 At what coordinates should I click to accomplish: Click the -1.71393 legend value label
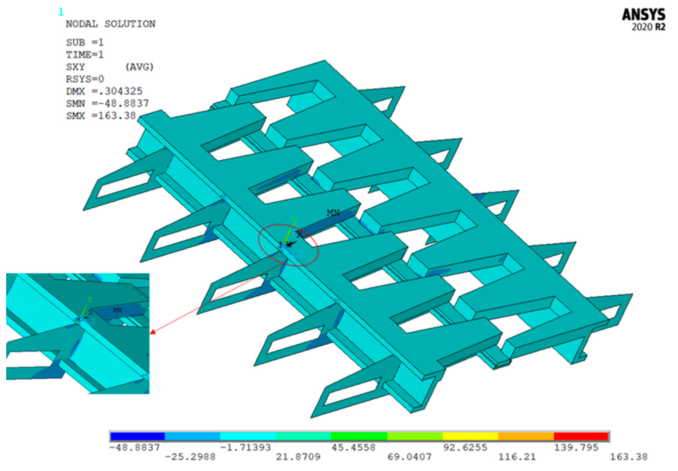coord(245,448)
